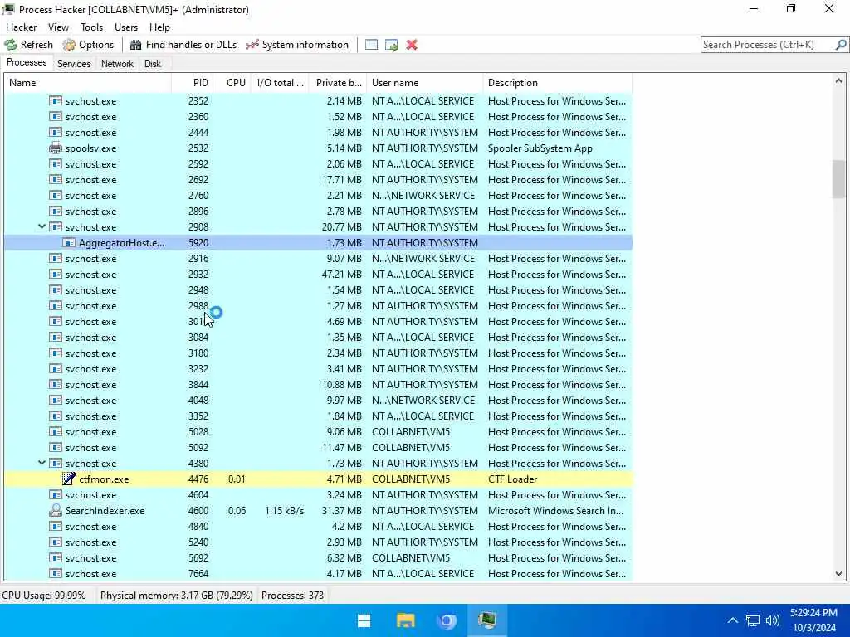Sort by the I/O total column header

point(281,83)
